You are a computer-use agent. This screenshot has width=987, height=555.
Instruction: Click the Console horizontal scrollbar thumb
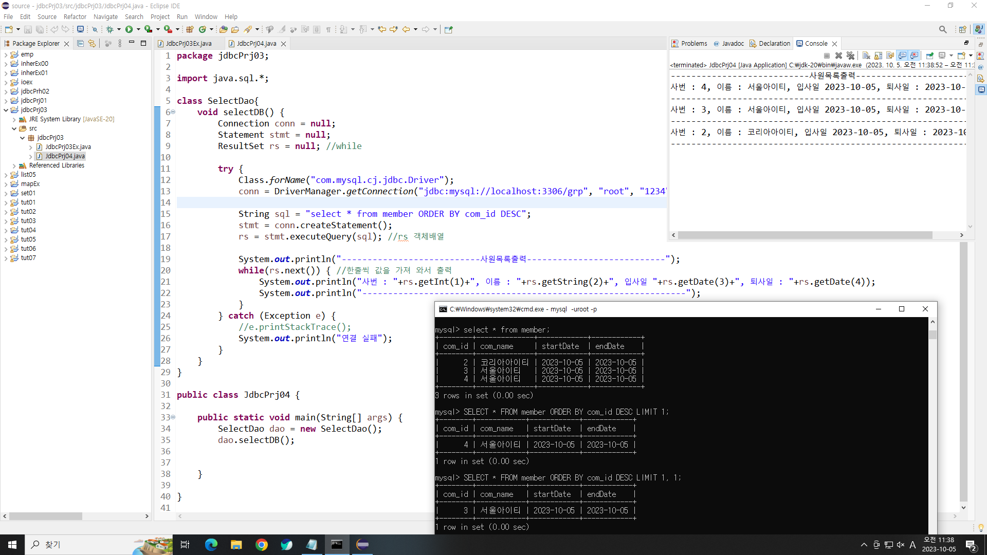(x=805, y=235)
